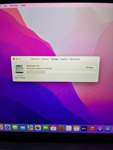Click the Macintosh HD drive icon
This screenshot has height=150, width=113.
point(20,69)
